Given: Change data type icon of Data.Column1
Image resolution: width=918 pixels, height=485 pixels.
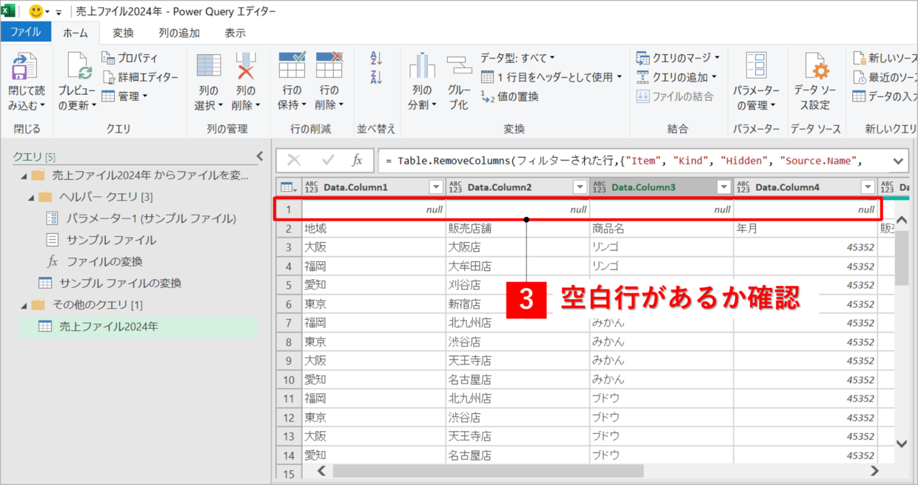Looking at the screenshot, I should pyautogui.click(x=311, y=188).
